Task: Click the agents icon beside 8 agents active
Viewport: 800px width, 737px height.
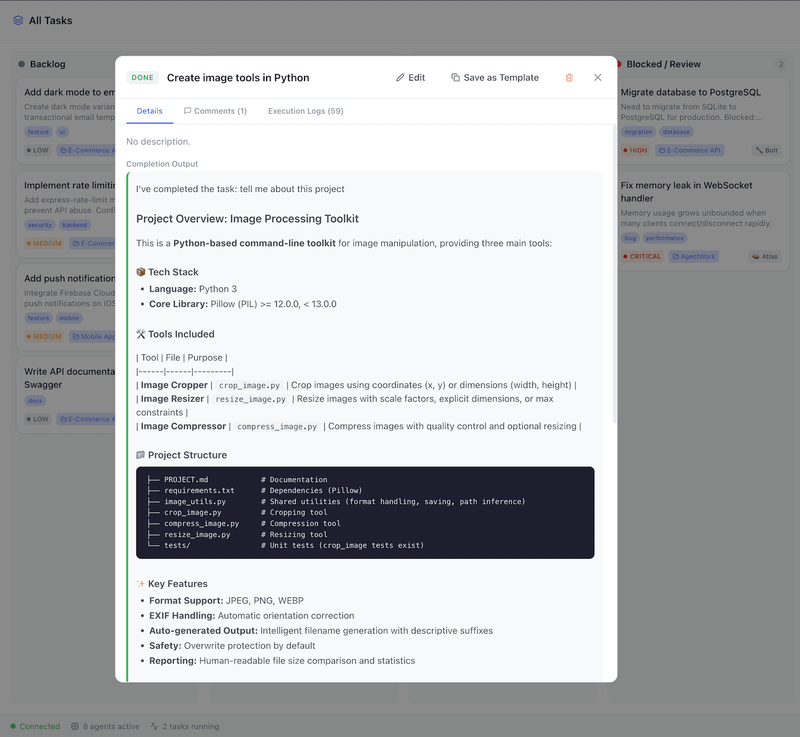Action: point(74,726)
